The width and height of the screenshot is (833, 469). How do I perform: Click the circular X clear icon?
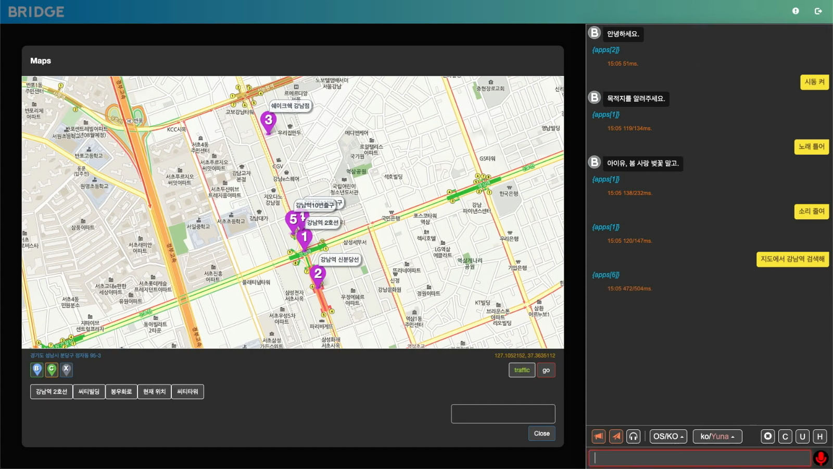tap(767, 436)
